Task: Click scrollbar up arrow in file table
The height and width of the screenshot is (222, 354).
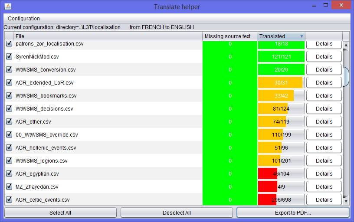Action: point(346,45)
